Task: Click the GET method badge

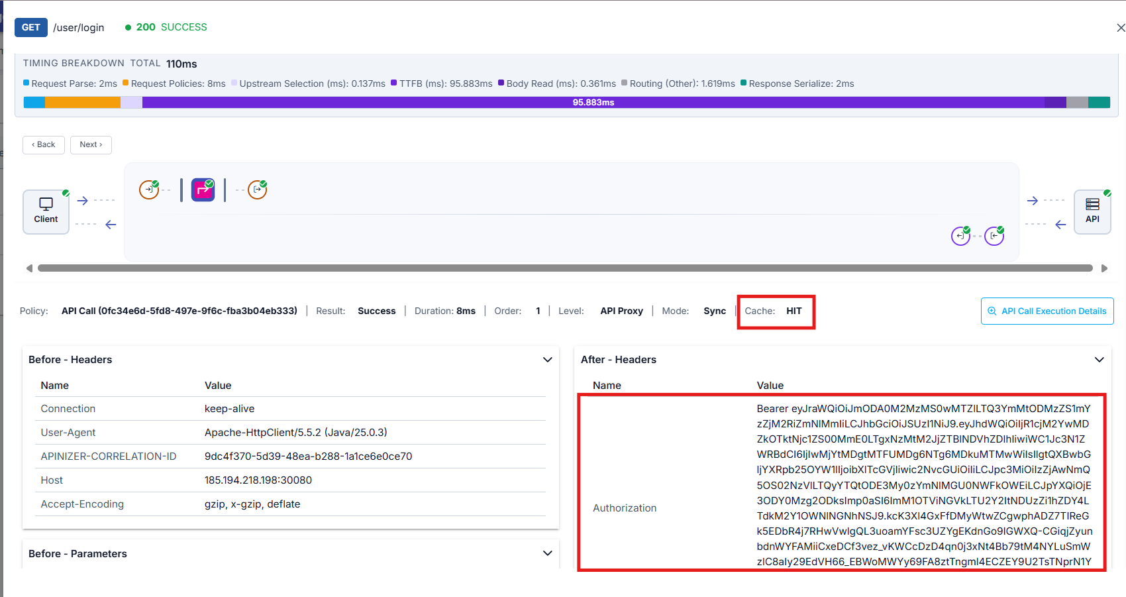Action: pos(31,27)
